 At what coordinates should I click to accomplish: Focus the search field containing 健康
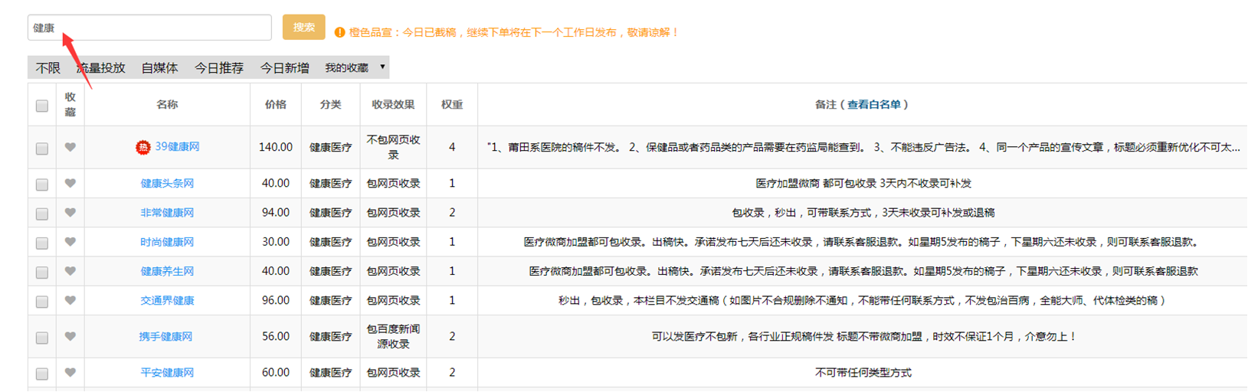click(x=149, y=28)
